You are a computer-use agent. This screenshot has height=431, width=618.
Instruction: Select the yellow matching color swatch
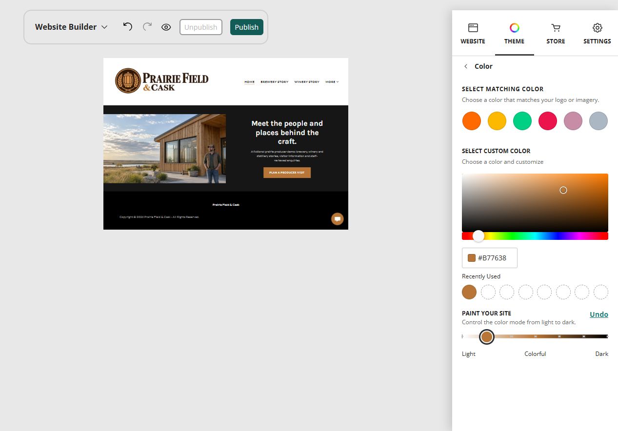coord(497,121)
